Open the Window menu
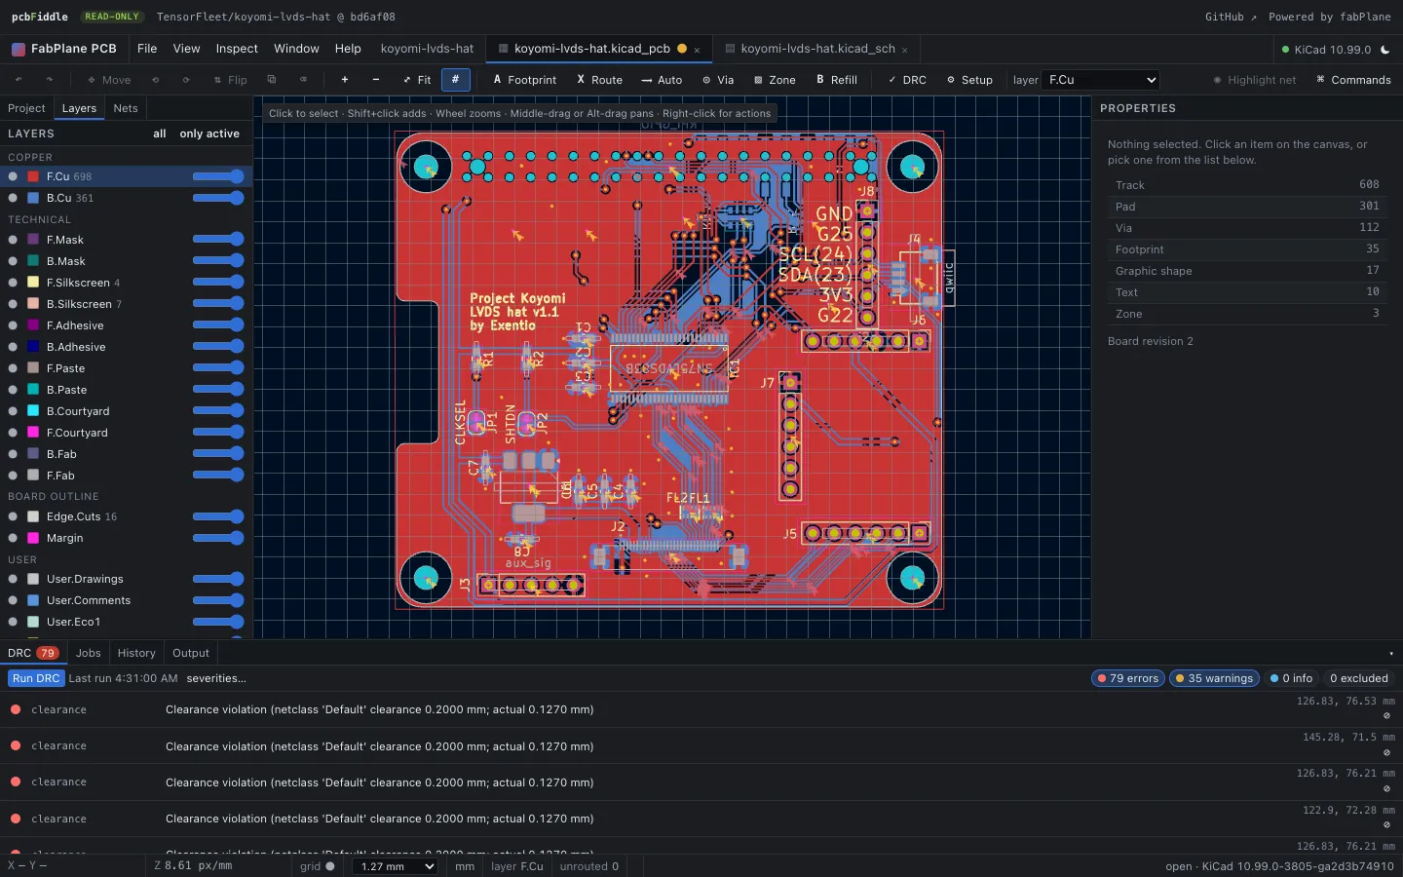 (296, 49)
